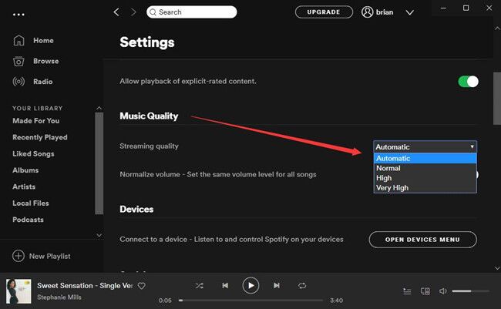501x309 pixels.
Task: Open Artists in library
Action: 24,186
